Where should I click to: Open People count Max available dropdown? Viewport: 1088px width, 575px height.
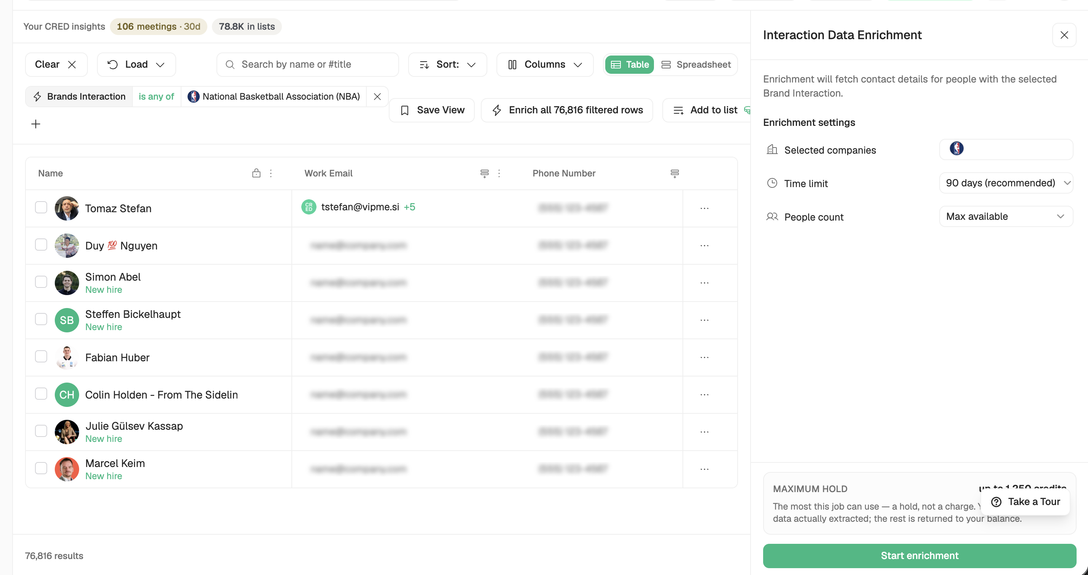click(1006, 216)
